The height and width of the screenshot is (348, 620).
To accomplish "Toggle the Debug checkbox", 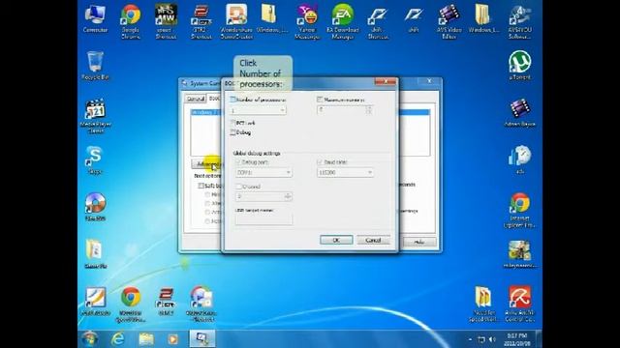I will pyautogui.click(x=232, y=132).
